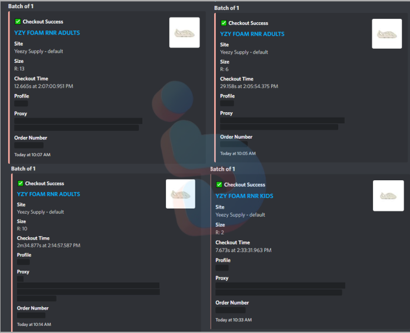Click the redacted order number in the KIDS card

pyautogui.click(x=231, y=310)
